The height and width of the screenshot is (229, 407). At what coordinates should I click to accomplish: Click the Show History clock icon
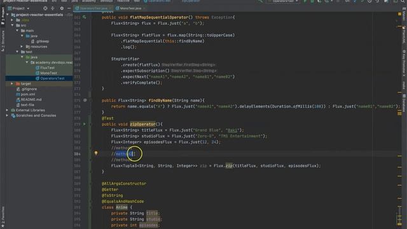tap(369, 1)
